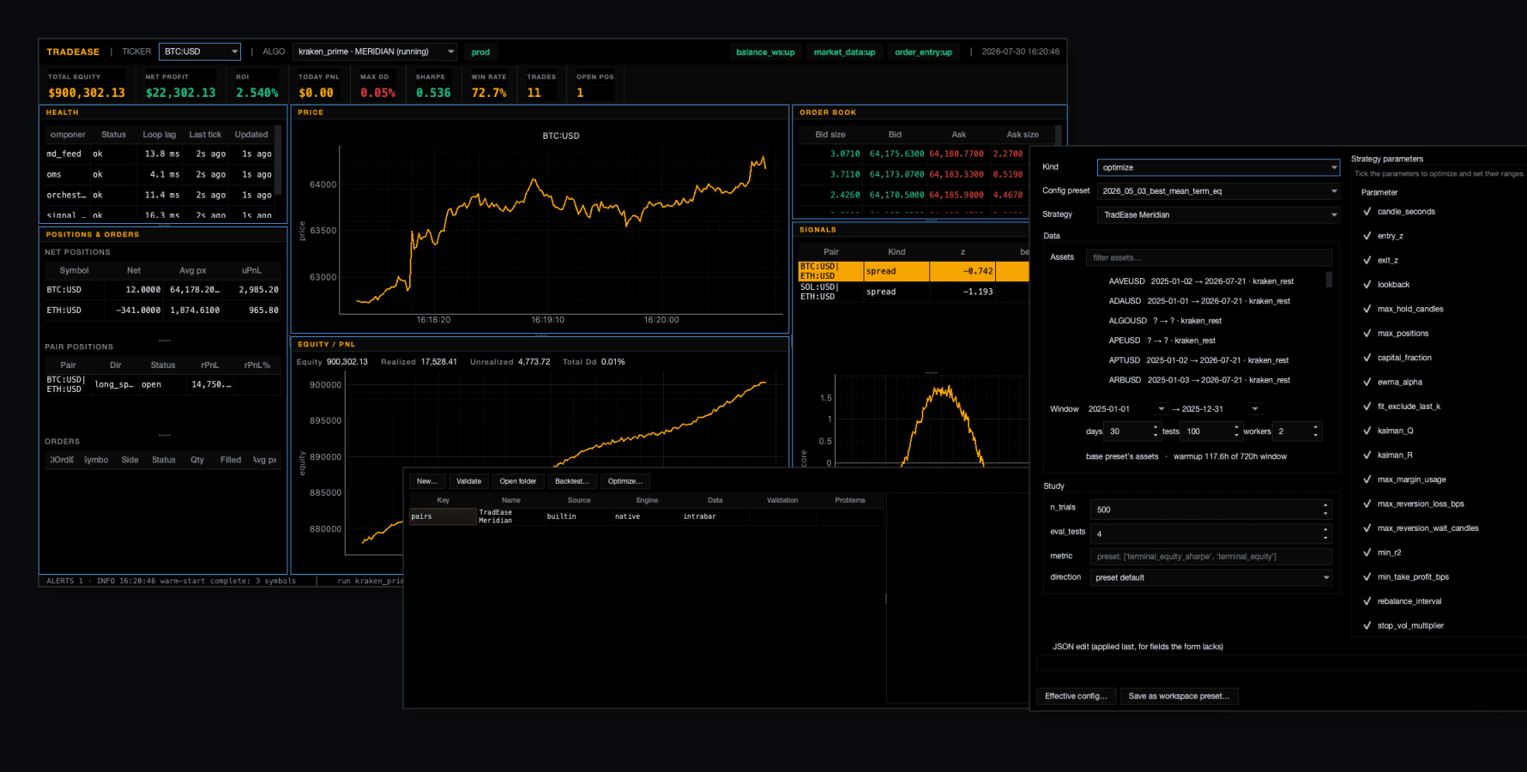The image size is (1527, 772).
Task: Disable the kalman_Q parameter
Action: 1367,431
